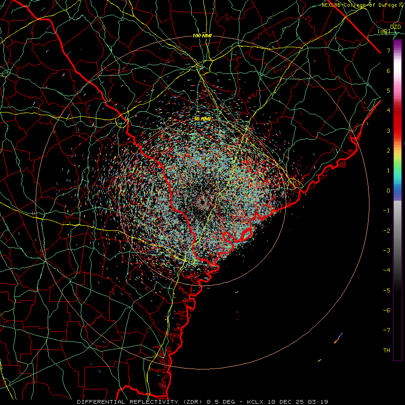The image size is (405, 405).
Task: Click the -7 value on the scale
Action: (387, 330)
